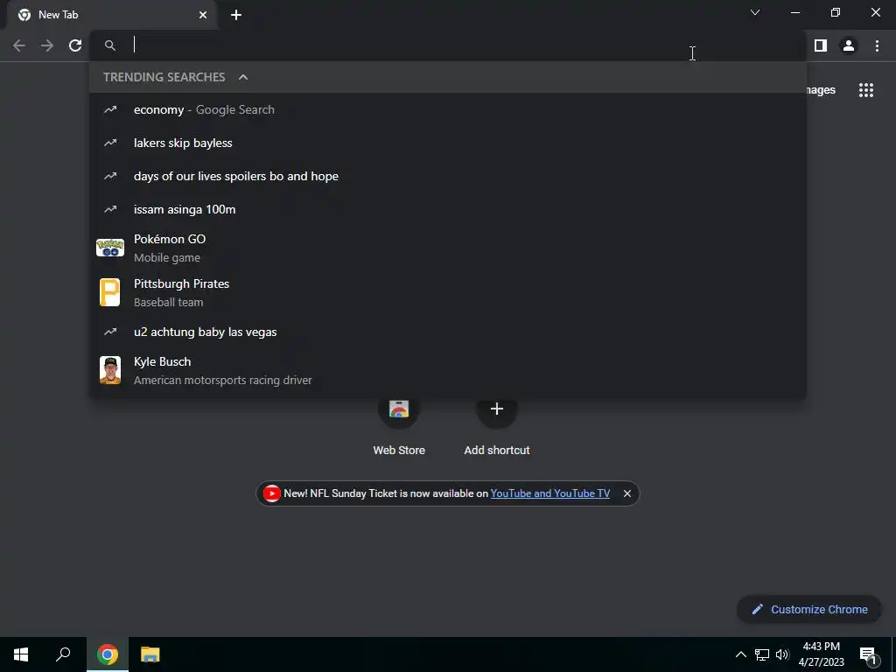This screenshot has width=896, height=672.
Task: Select "issam asinga 100m" suggestion
Action: click(448, 209)
